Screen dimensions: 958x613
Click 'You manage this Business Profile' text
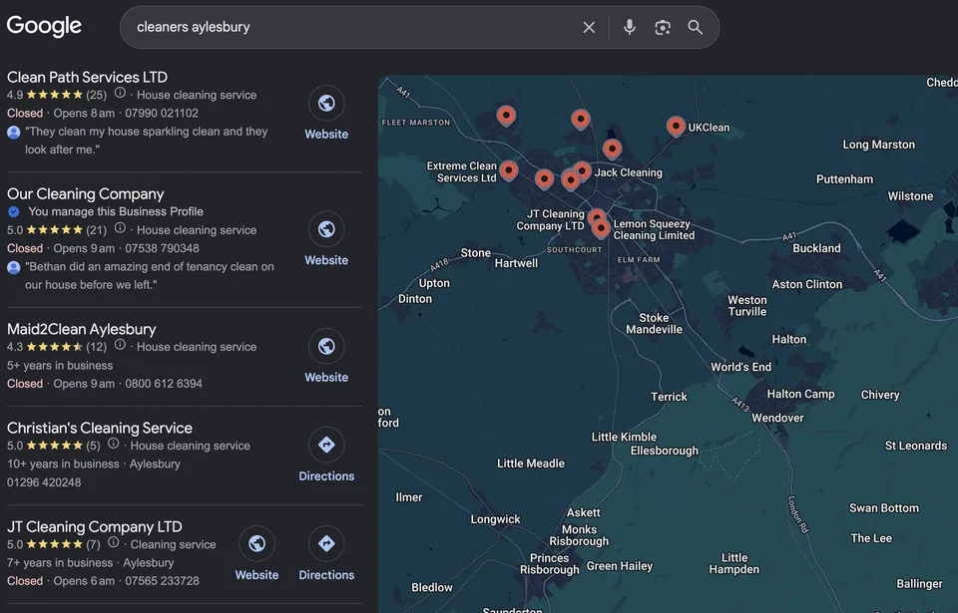click(x=116, y=212)
